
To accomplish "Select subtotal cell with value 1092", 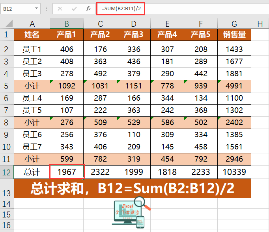I will coord(67,86).
